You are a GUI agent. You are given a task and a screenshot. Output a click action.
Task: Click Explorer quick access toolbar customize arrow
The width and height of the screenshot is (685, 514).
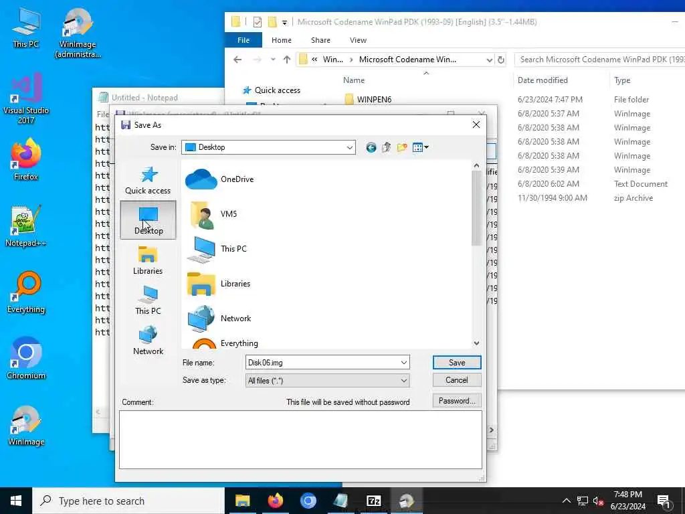tap(284, 22)
